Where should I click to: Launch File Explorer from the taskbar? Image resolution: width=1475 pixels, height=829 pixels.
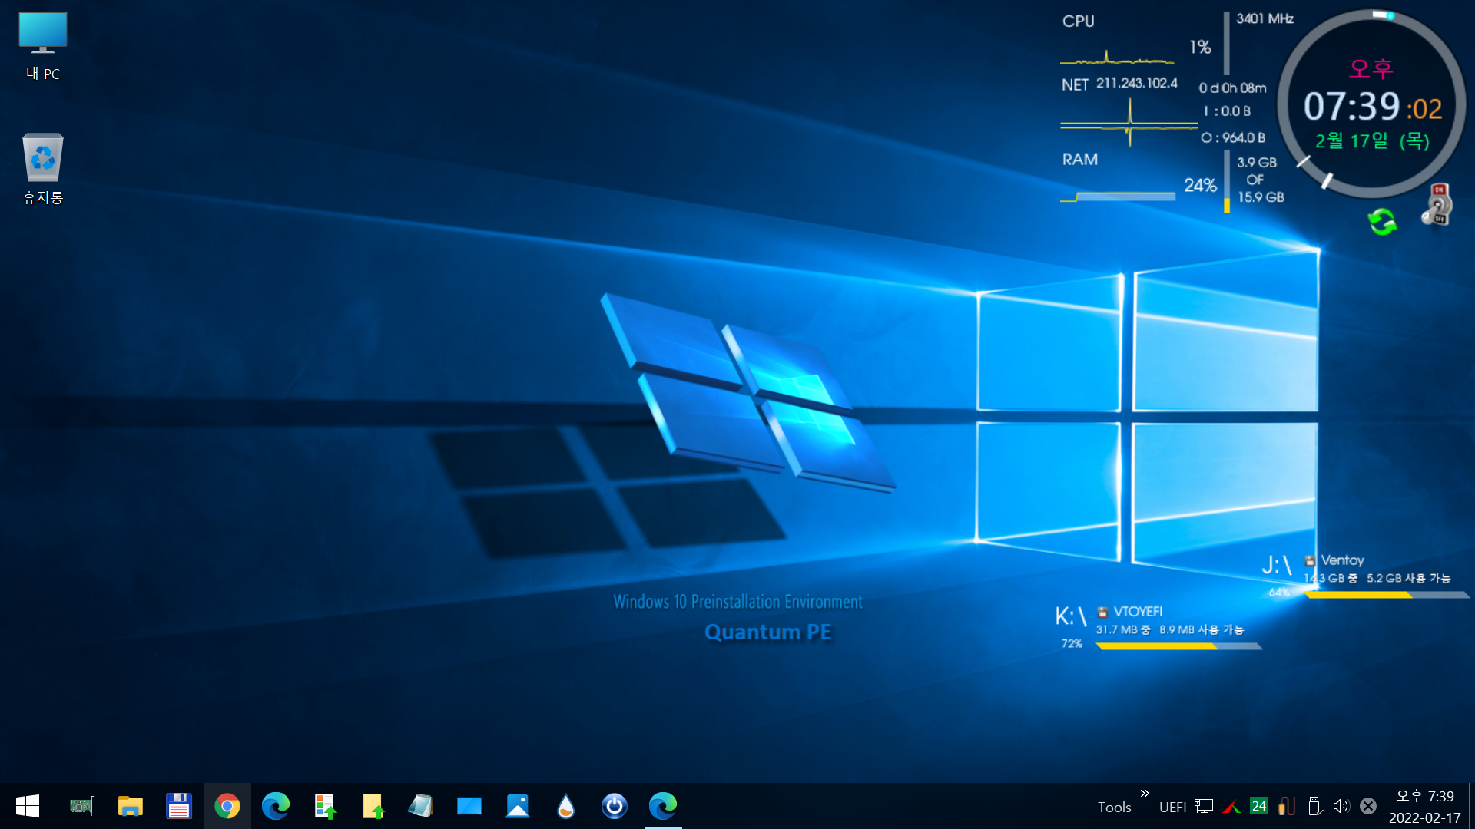click(x=131, y=806)
